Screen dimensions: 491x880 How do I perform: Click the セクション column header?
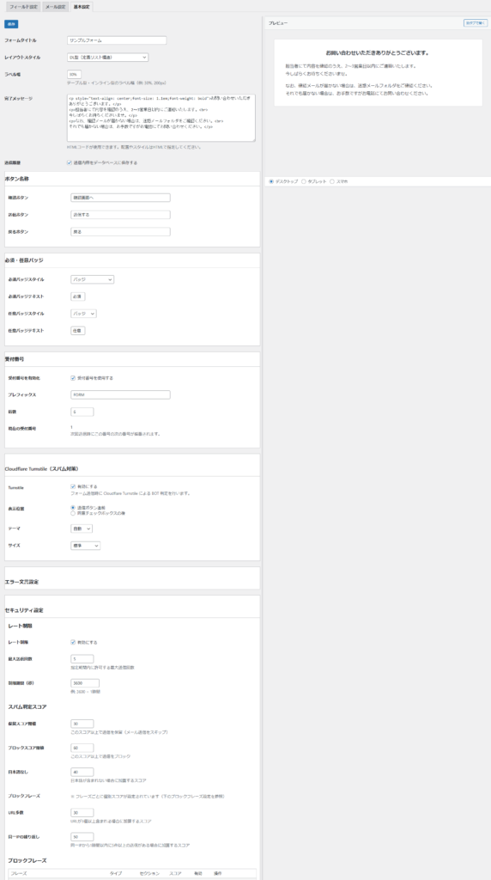pyautogui.click(x=149, y=874)
